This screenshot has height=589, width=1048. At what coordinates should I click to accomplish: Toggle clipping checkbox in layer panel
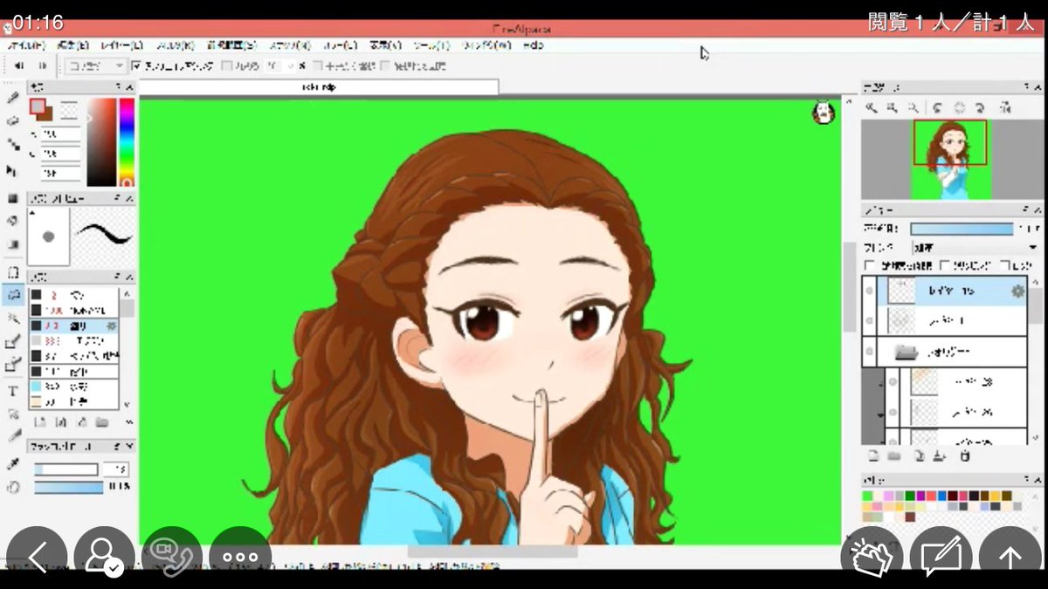coord(946,265)
